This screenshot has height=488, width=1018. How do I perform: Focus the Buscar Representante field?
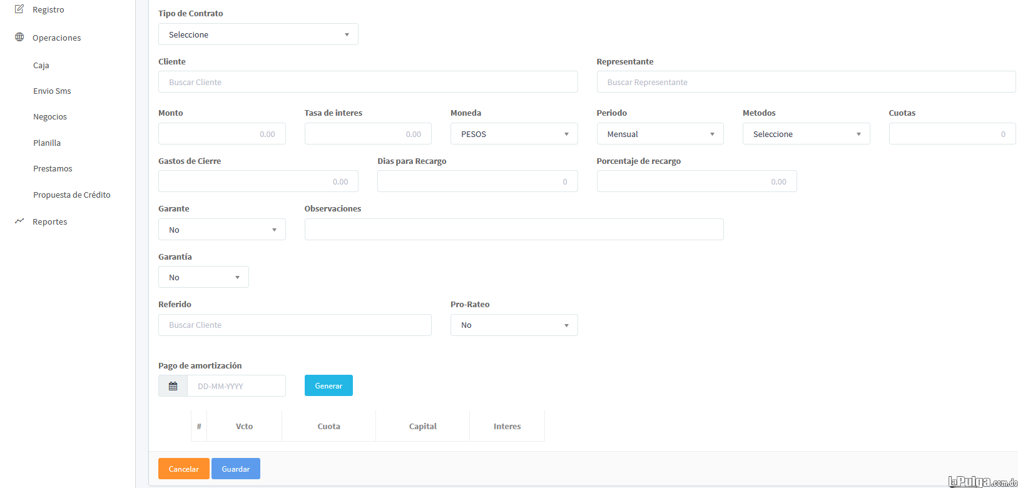pyautogui.click(x=806, y=82)
